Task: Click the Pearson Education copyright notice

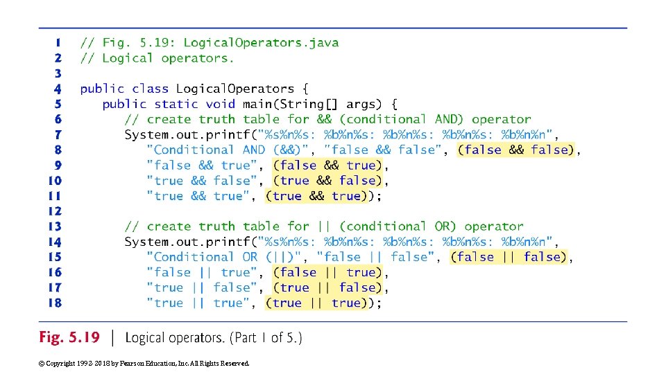Action: (144, 364)
